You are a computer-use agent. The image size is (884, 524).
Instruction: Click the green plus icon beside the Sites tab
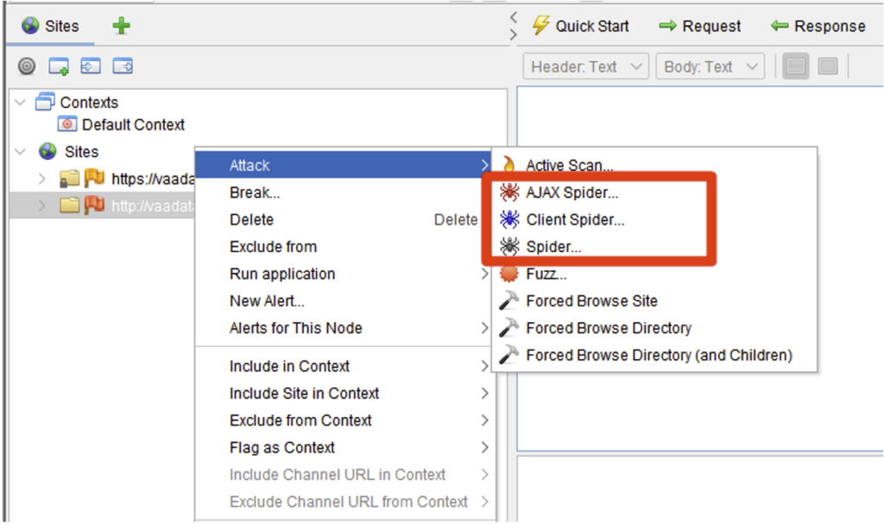point(122,26)
